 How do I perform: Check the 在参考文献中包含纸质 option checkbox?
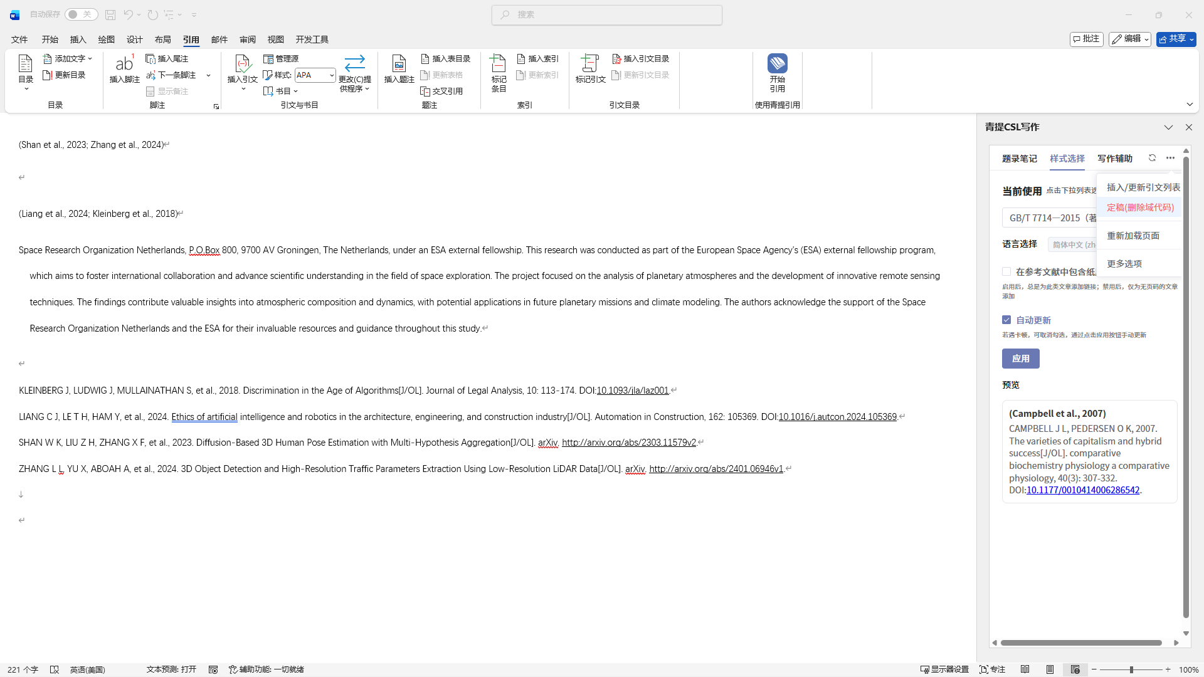pos(1006,271)
